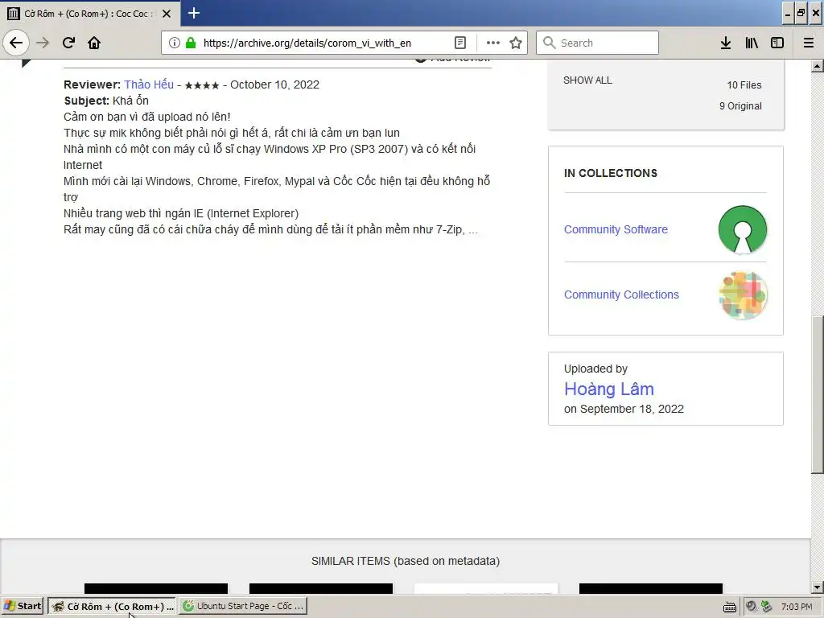Click the green network tray icon
Viewport: 824px width, 618px height.
coord(766,607)
